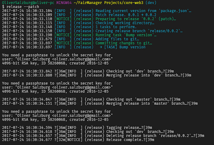Click the "Deleting release branch 'release/0.0.2'" line
Viewport: 214px width, 145px height.
coord(103,136)
